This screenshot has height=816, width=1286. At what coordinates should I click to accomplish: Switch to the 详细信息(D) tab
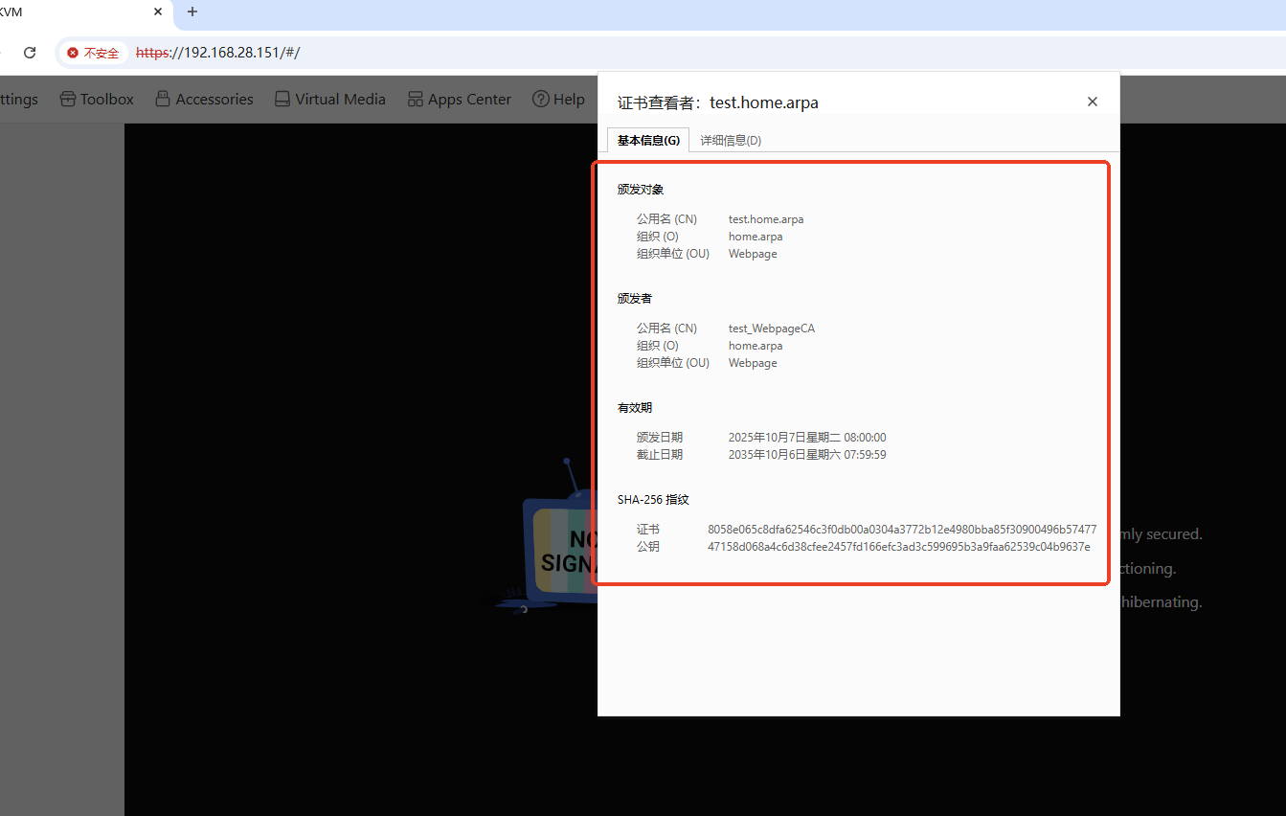731,140
